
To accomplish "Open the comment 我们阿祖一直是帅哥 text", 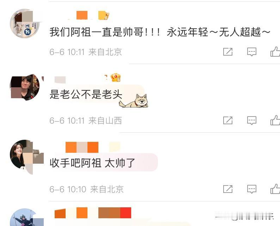I will point(160,32).
